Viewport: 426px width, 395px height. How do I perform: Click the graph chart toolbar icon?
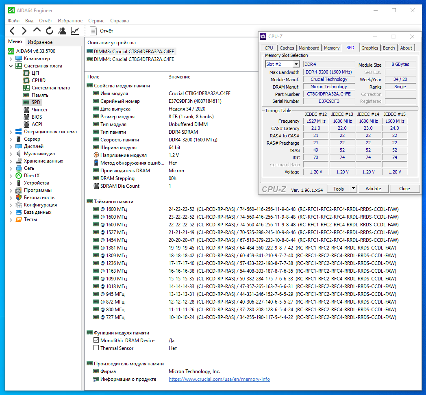pyautogui.click(x=75, y=30)
